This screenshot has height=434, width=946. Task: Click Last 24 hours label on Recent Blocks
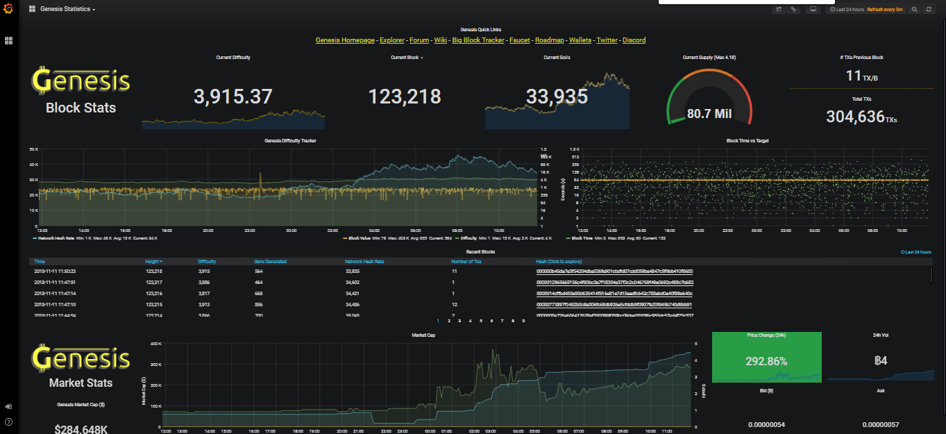click(915, 252)
